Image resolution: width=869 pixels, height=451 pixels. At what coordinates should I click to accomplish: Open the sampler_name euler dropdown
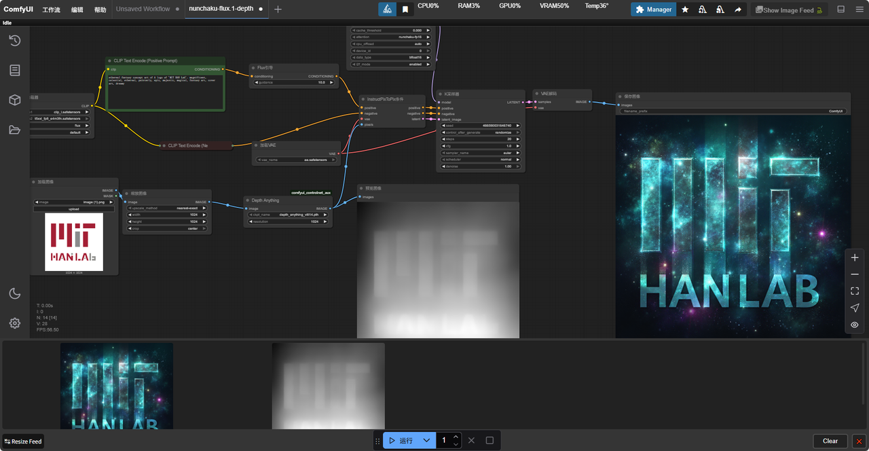pyautogui.click(x=480, y=153)
